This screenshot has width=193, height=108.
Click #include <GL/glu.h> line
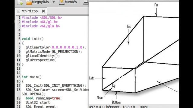pyautogui.click(x=41, y=26)
